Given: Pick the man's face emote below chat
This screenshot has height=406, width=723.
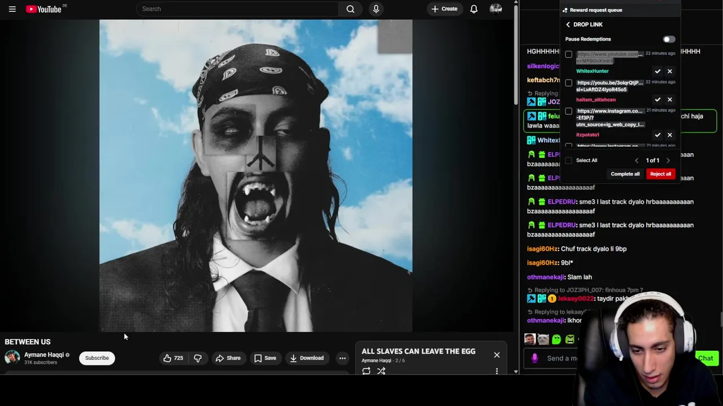Looking at the screenshot, I should tap(529, 339).
